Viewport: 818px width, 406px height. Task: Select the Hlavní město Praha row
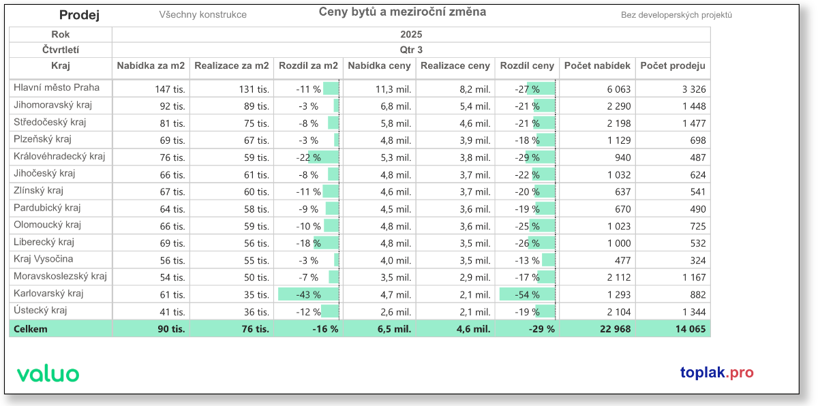click(57, 88)
